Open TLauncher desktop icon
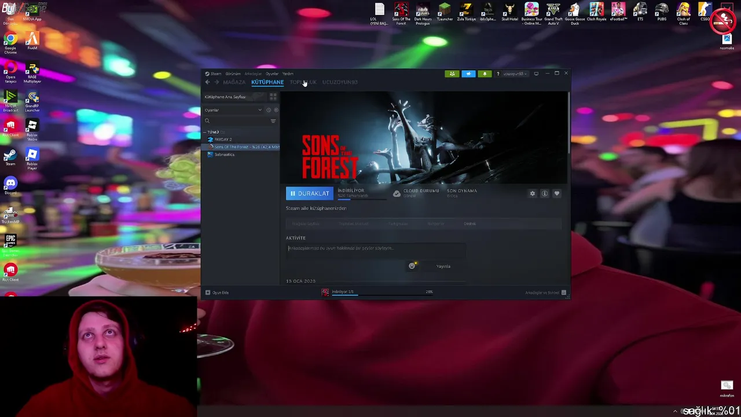 tap(445, 12)
